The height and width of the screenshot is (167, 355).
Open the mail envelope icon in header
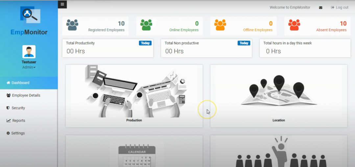[x=320, y=8]
